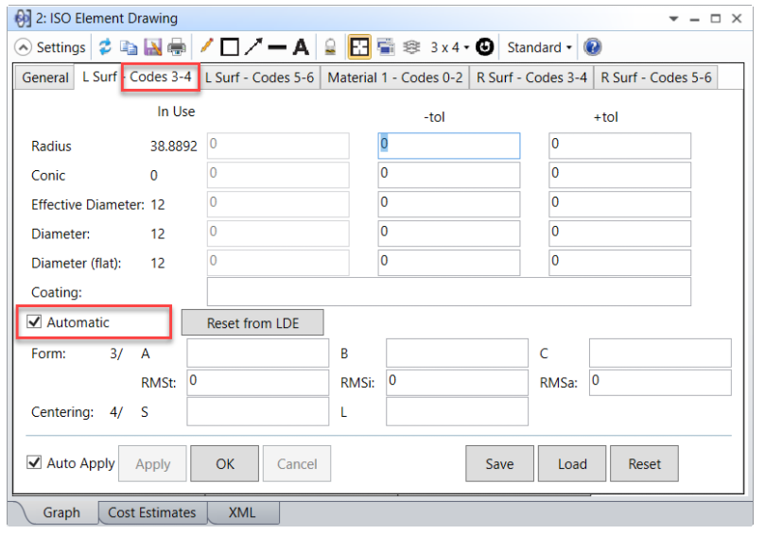
Task: Open the blue Help icon
Action: tap(592, 47)
